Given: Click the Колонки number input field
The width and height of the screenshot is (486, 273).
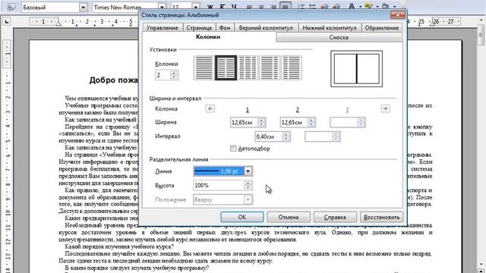Looking at the screenshot, I should tap(163, 75).
